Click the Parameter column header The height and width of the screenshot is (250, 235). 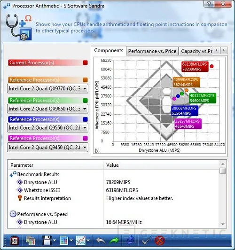click(56, 165)
